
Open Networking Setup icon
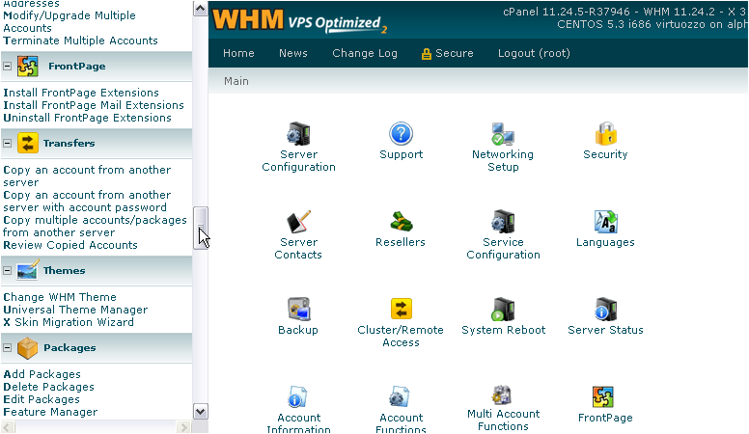point(503,134)
